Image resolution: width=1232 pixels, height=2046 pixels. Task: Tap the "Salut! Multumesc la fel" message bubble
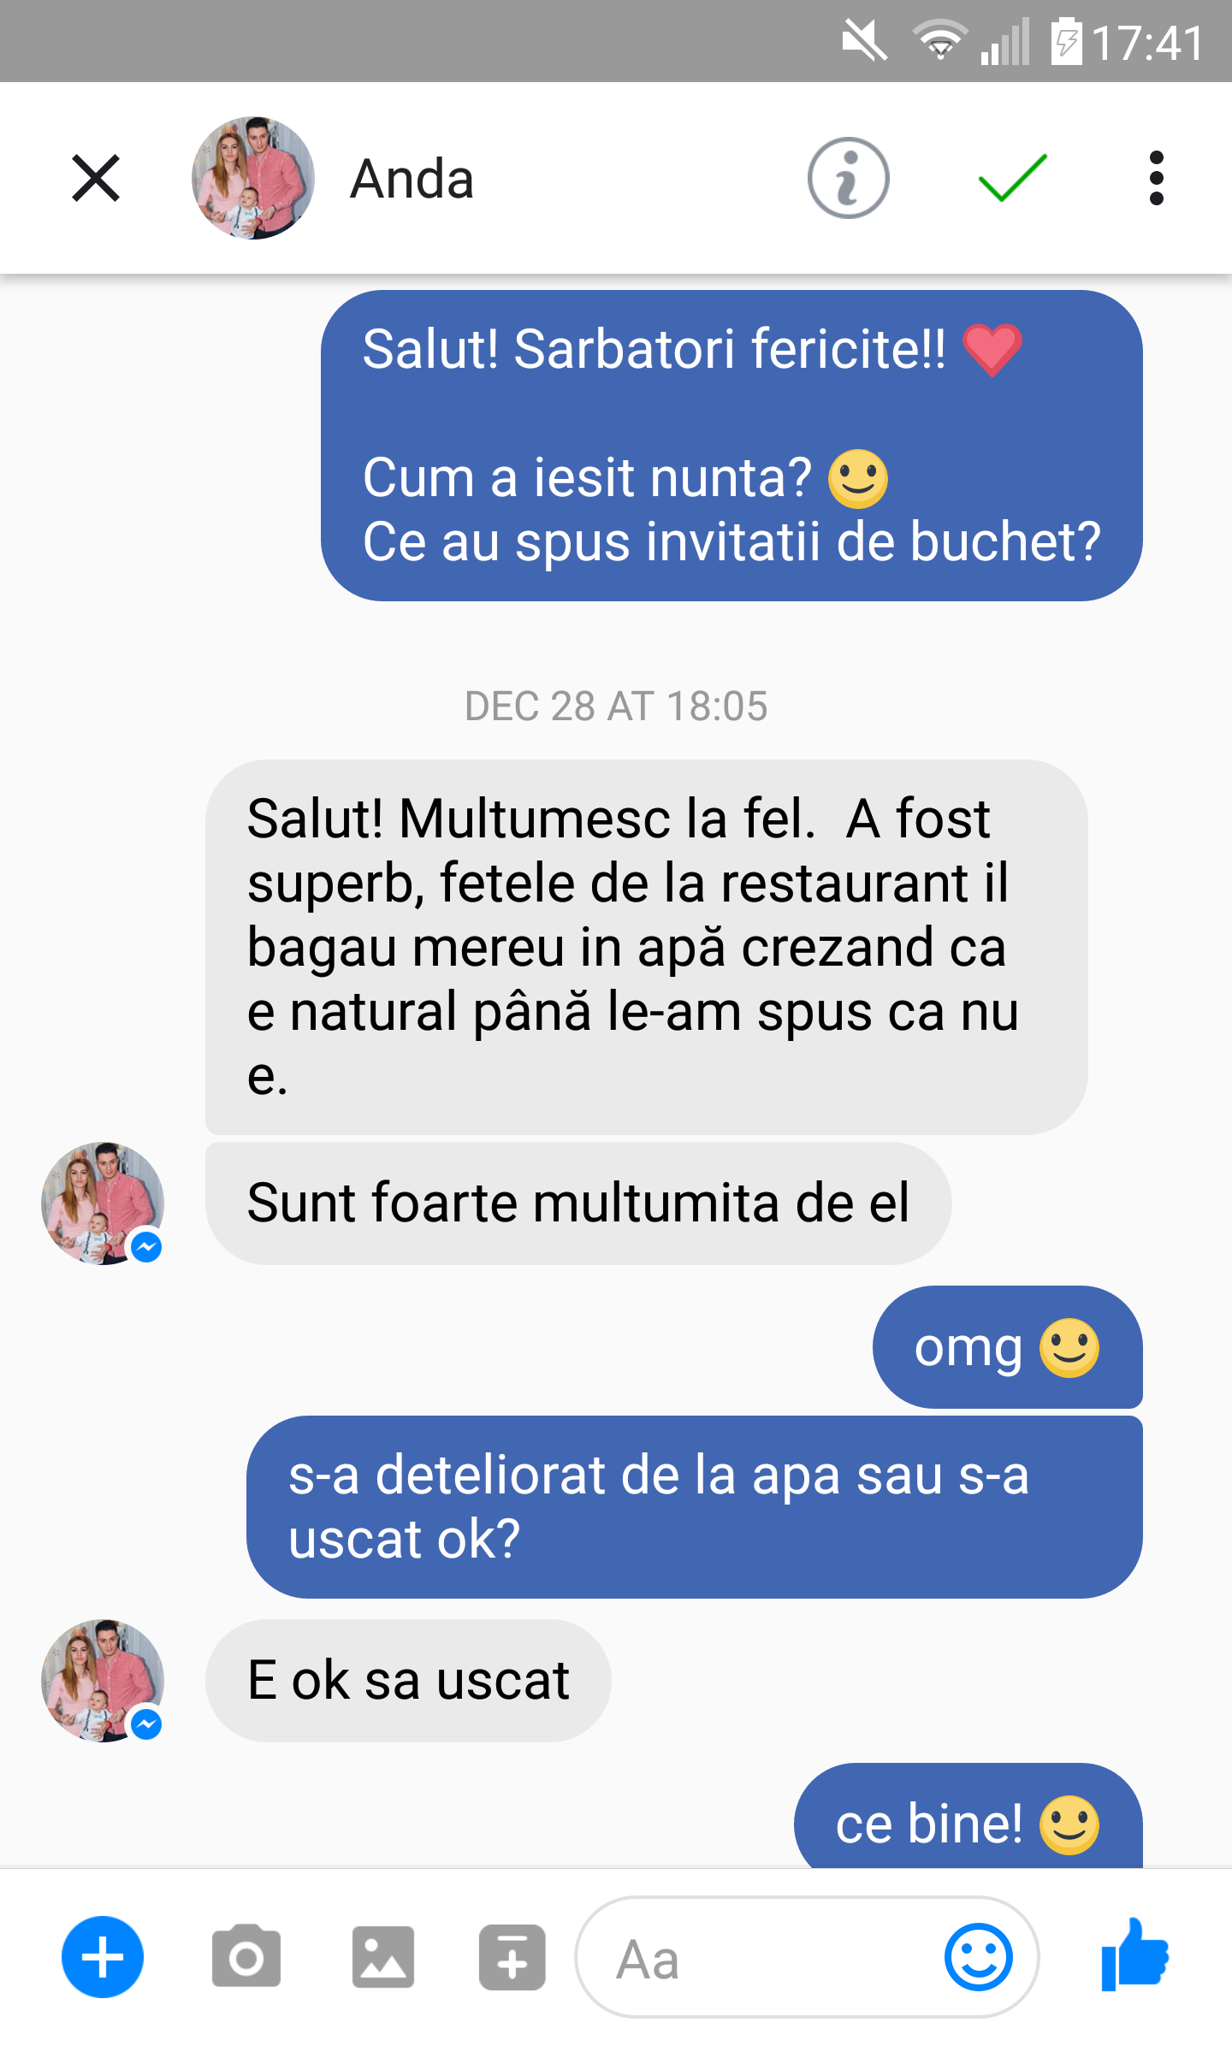[646, 946]
